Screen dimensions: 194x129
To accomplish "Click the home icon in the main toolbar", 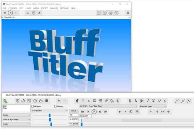I will [x=39, y=13].
